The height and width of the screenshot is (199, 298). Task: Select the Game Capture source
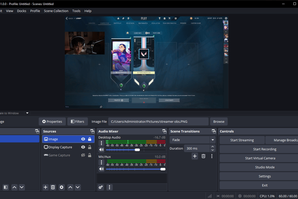[59, 155]
